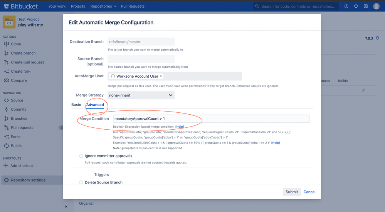The image size is (385, 212).
Task: Click the Branches icon
Action: (7, 119)
